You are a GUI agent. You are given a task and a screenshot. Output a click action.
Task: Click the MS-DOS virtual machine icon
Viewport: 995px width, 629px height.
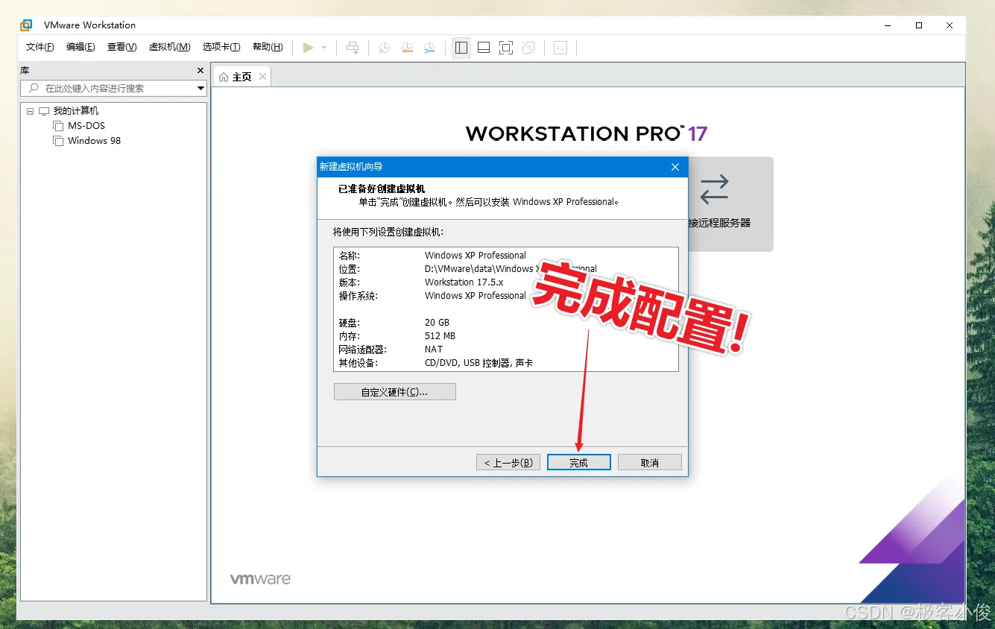(x=58, y=126)
